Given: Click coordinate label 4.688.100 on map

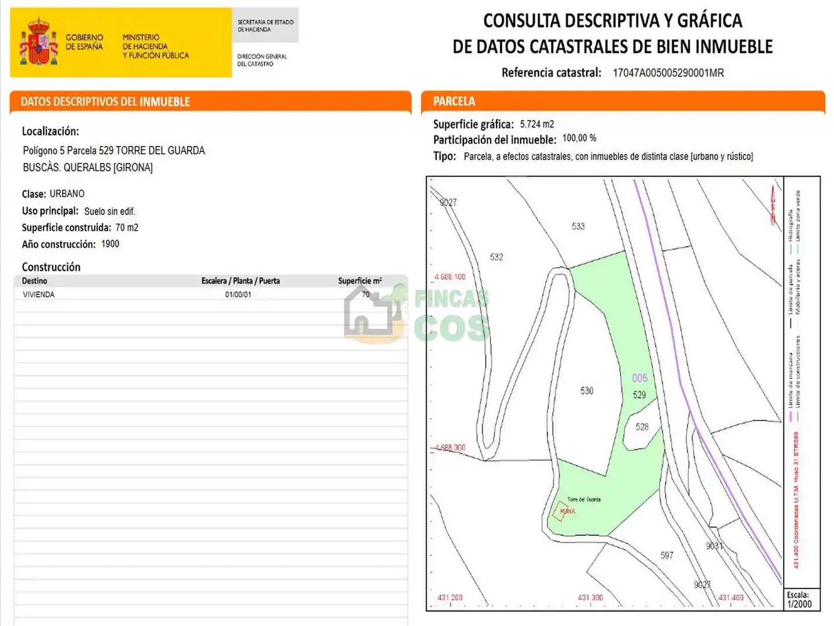Looking at the screenshot, I should pyautogui.click(x=450, y=277).
